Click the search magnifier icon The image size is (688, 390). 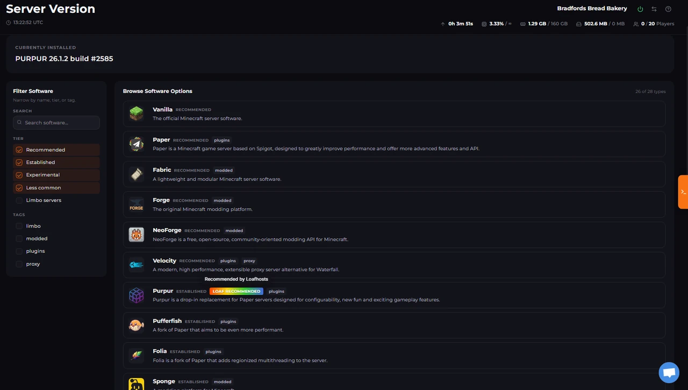point(19,123)
